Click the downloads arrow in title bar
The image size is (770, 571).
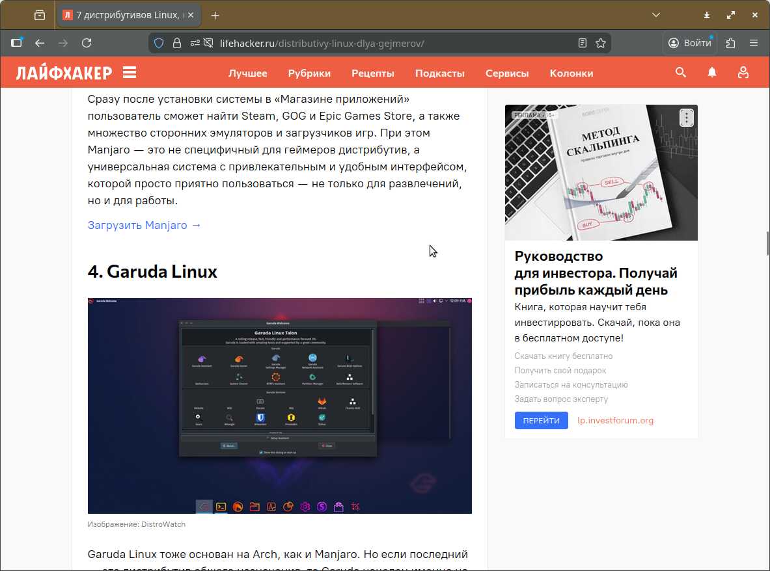coord(707,15)
